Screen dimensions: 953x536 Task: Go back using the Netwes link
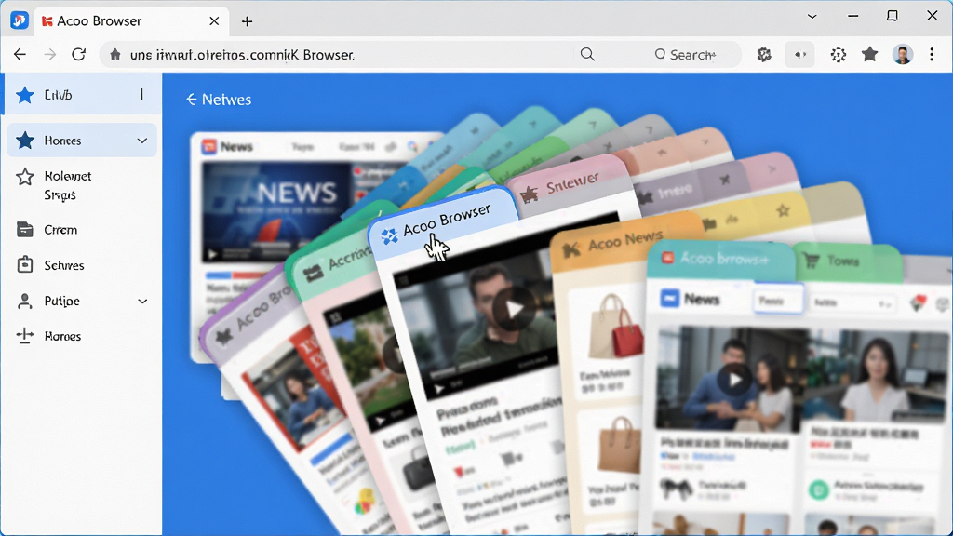pyautogui.click(x=219, y=99)
